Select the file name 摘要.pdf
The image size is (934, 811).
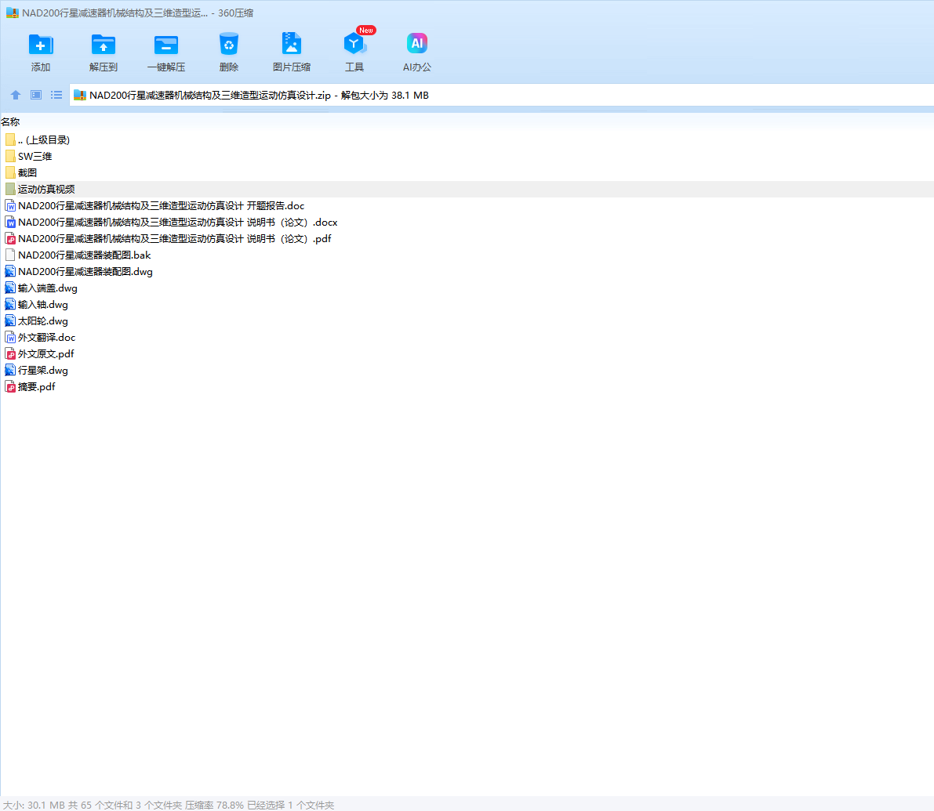pyautogui.click(x=36, y=387)
